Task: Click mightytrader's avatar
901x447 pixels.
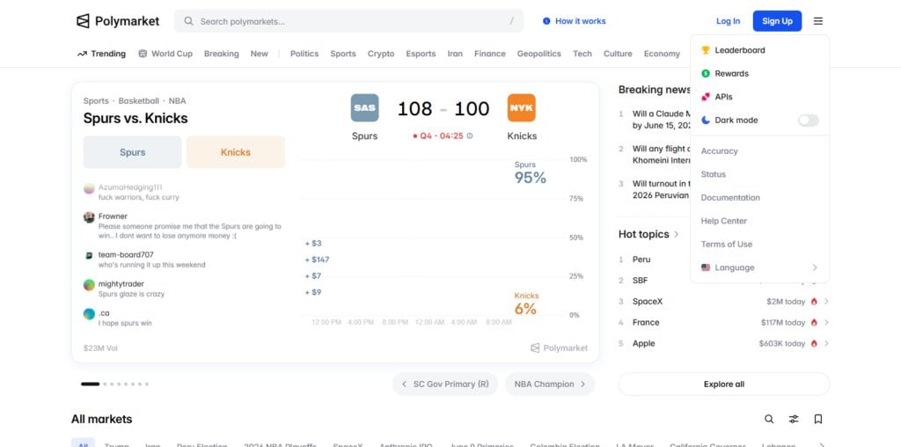Action: coord(89,285)
